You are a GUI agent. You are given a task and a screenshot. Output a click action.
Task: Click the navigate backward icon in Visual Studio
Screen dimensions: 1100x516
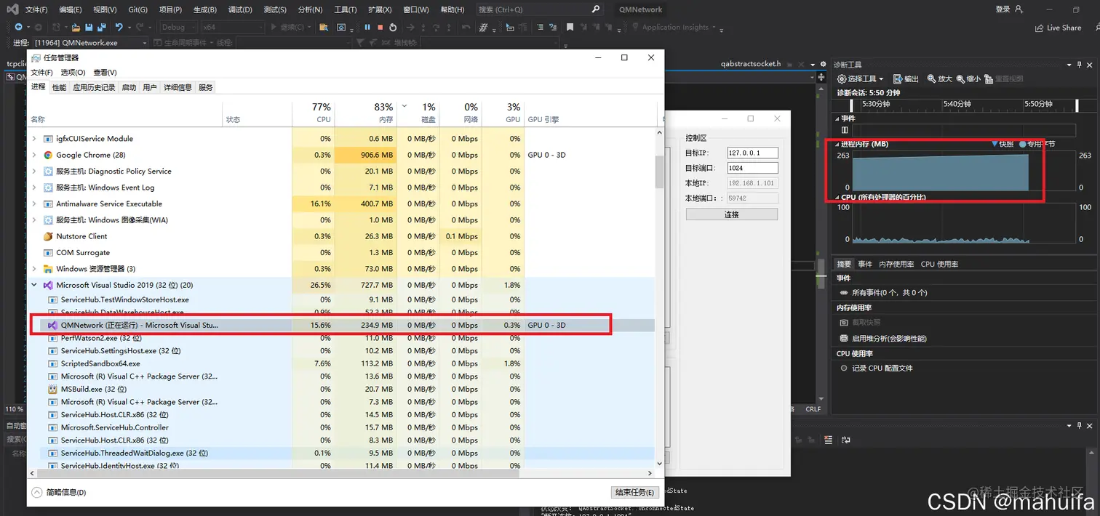click(x=19, y=28)
